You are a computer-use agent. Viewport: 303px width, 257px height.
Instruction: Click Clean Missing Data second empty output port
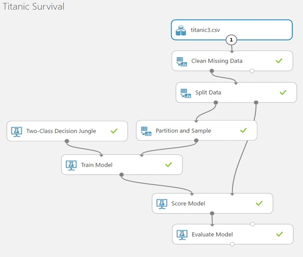(x=252, y=71)
